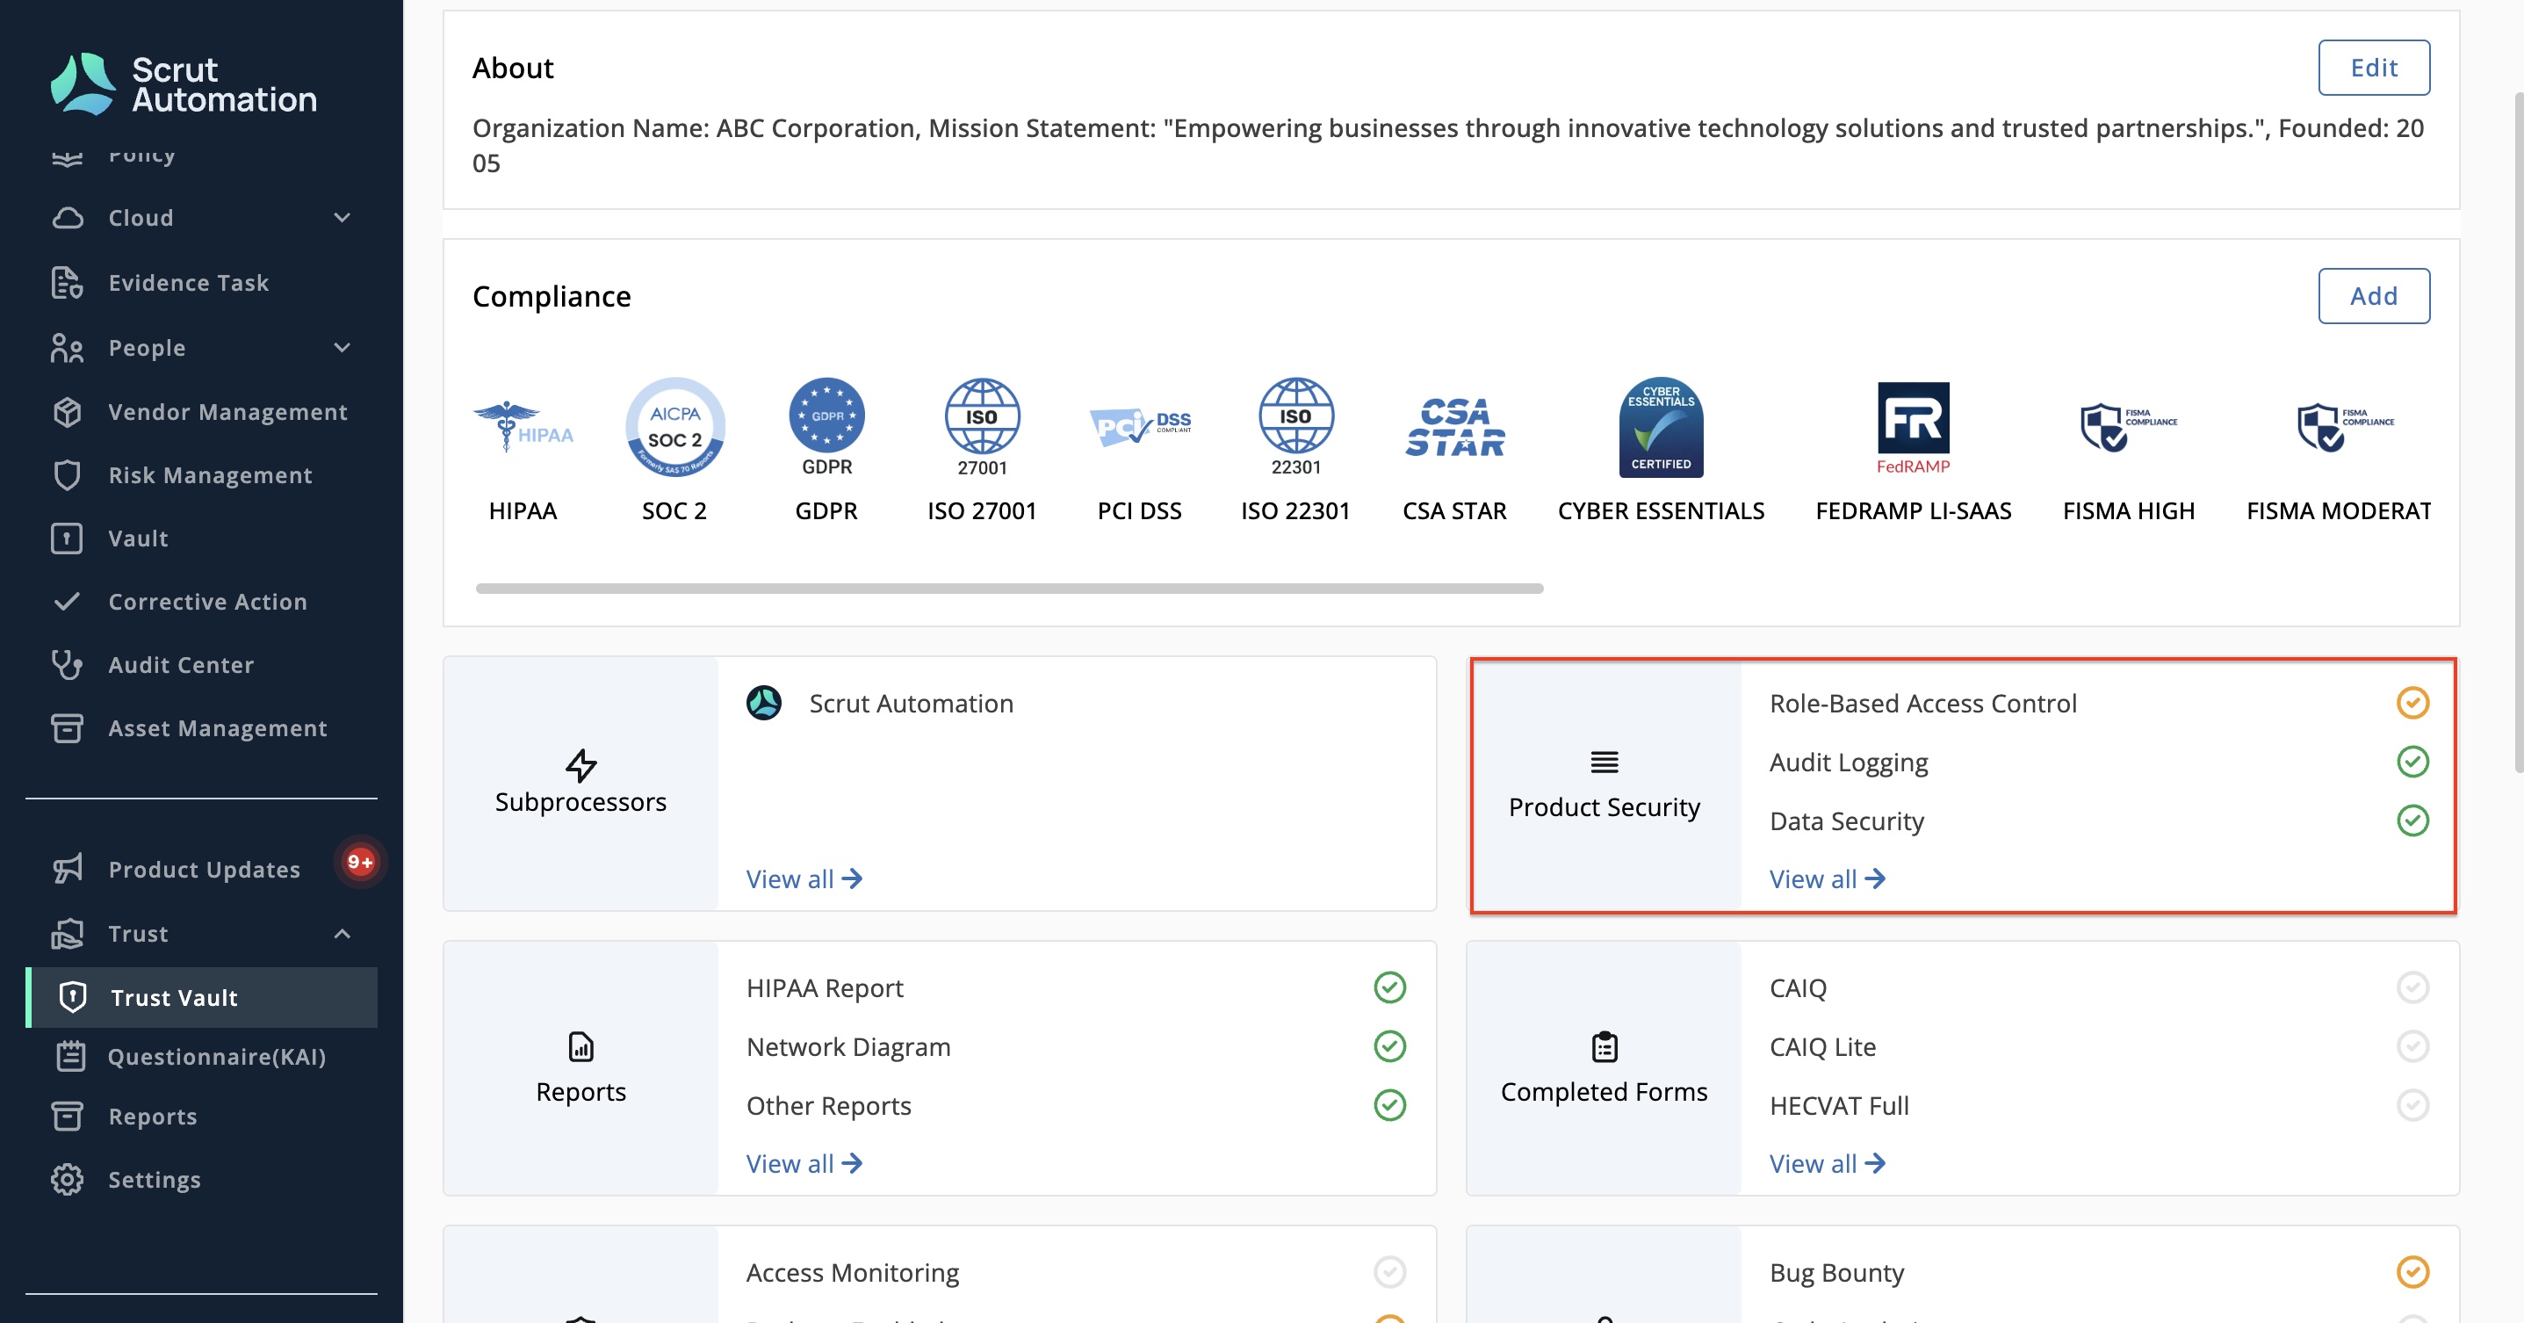The height and width of the screenshot is (1323, 2524).
Task: Click the Reports archive icon in sidebar
Action: point(67,1117)
